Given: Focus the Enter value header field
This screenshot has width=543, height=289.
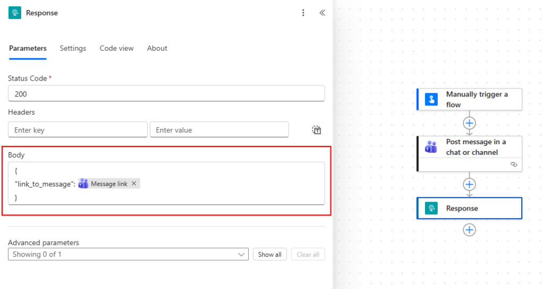Looking at the screenshot, I should [219, 129].
